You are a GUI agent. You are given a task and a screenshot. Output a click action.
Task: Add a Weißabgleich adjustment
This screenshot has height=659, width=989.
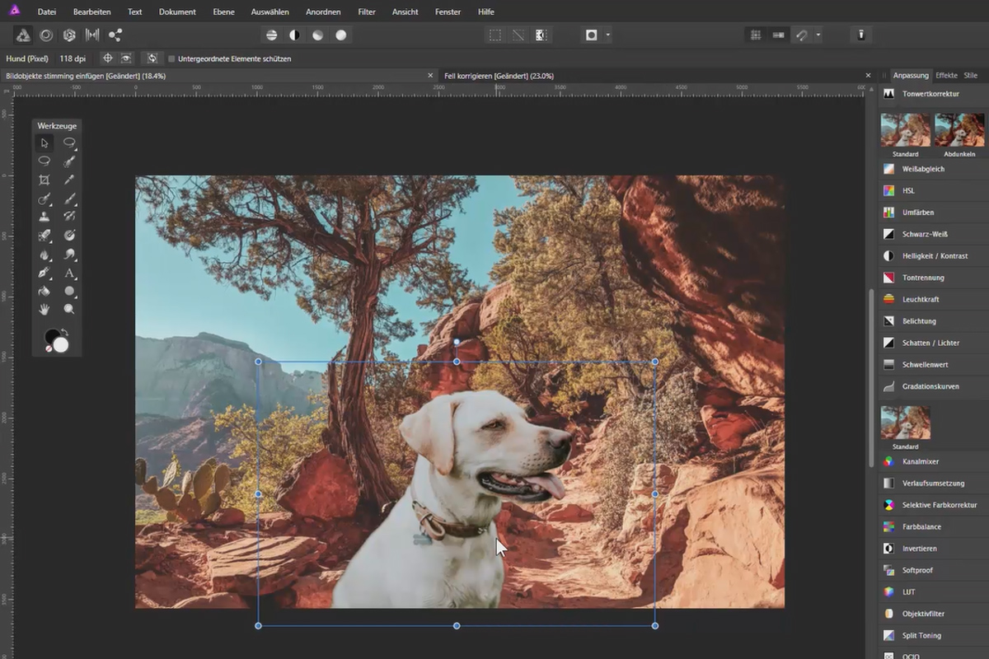[932, 169]
